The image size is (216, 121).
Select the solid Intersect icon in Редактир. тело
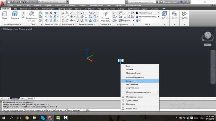coord(47,21)
